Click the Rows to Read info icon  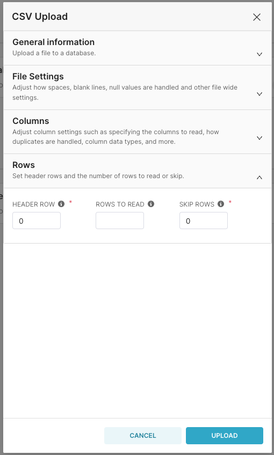(151, 204)
